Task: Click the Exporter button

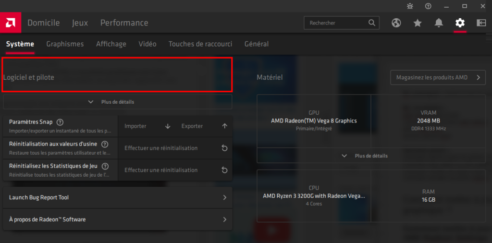Action: pyautogui.click(x=204, y=126)
